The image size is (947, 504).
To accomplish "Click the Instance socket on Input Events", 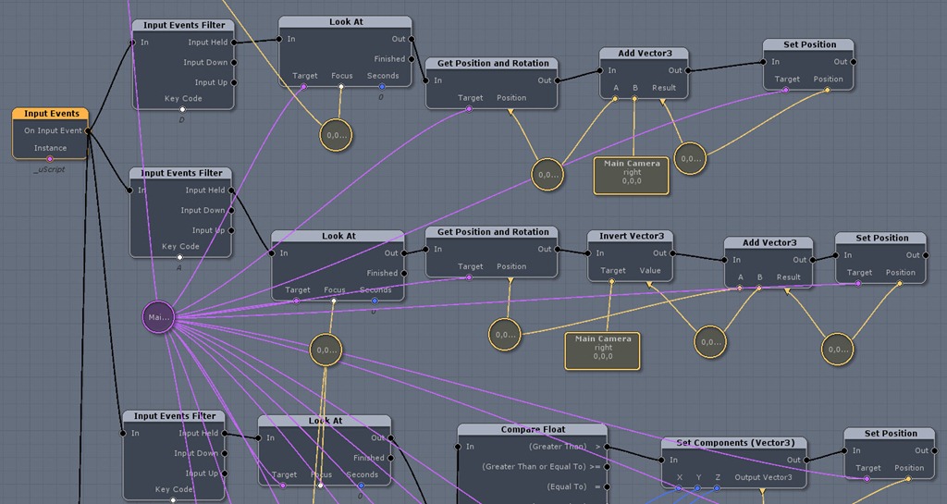I will point(50,158).
